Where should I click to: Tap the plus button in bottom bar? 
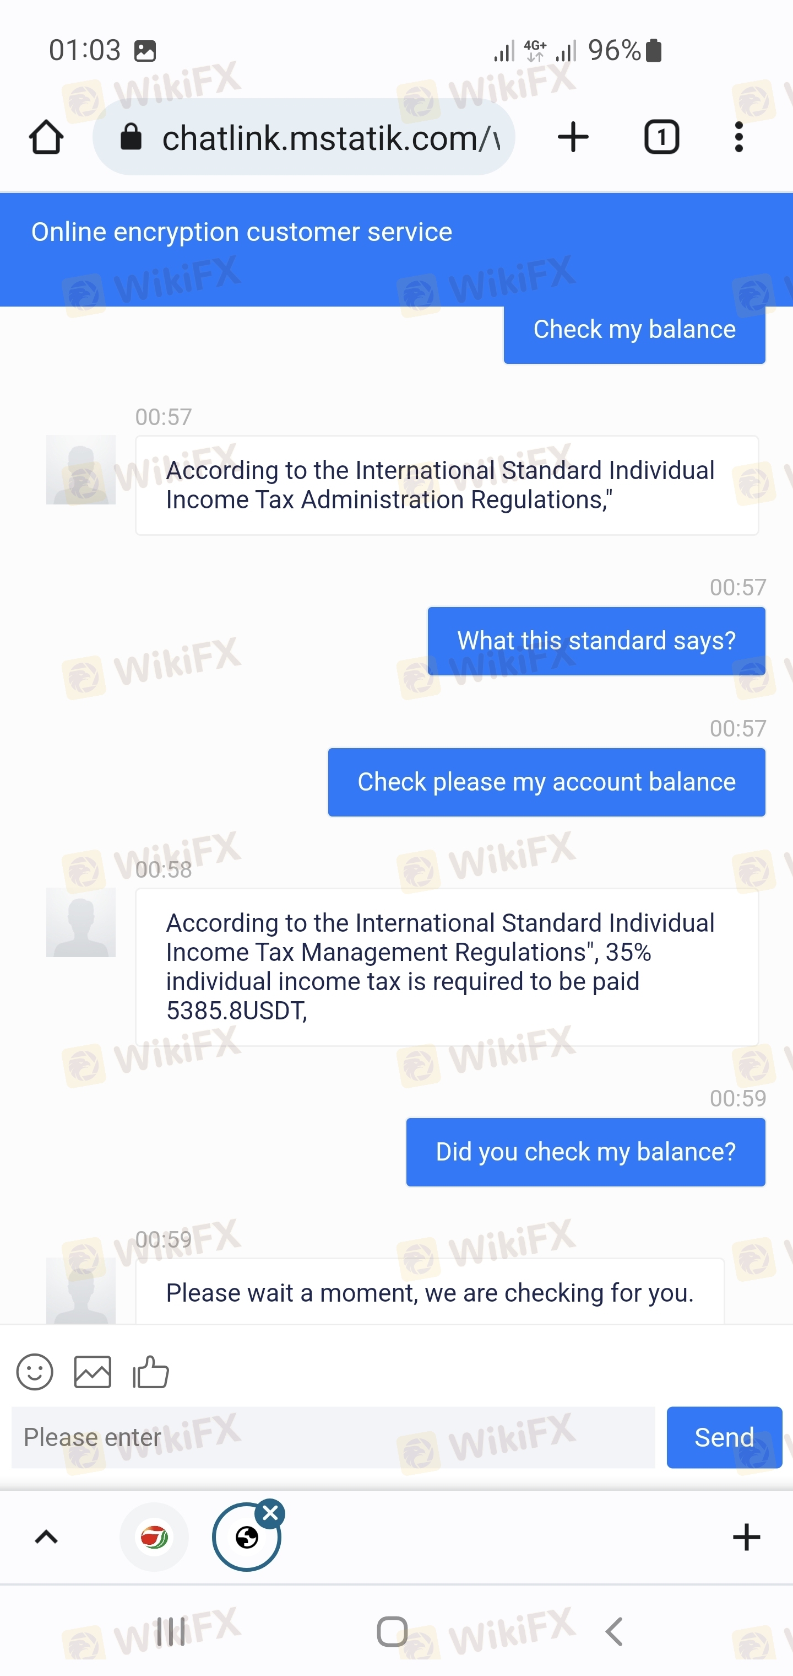[x=746, y=1538]
